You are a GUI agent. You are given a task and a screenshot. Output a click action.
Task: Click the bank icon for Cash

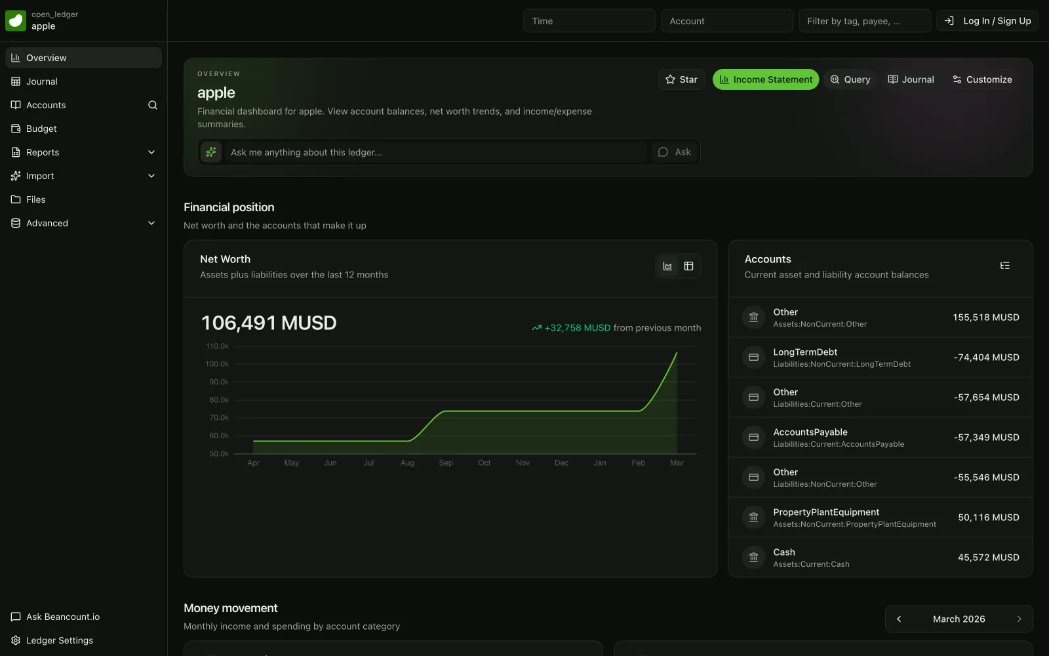coord(753,558)
